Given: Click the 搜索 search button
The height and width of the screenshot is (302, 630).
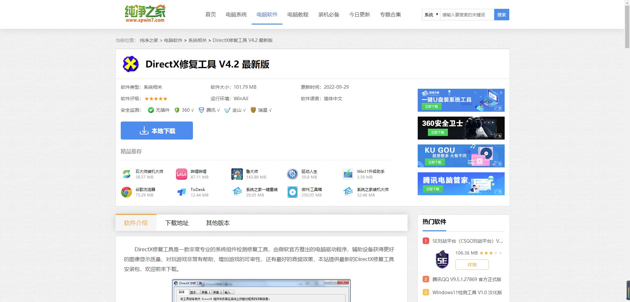Looking at the screenshot, I should point(502,14).
